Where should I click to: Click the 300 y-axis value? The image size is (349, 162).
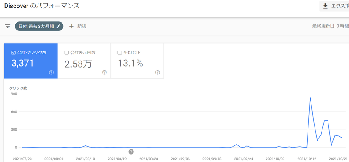pyautogui.click(x=14, y=129)
